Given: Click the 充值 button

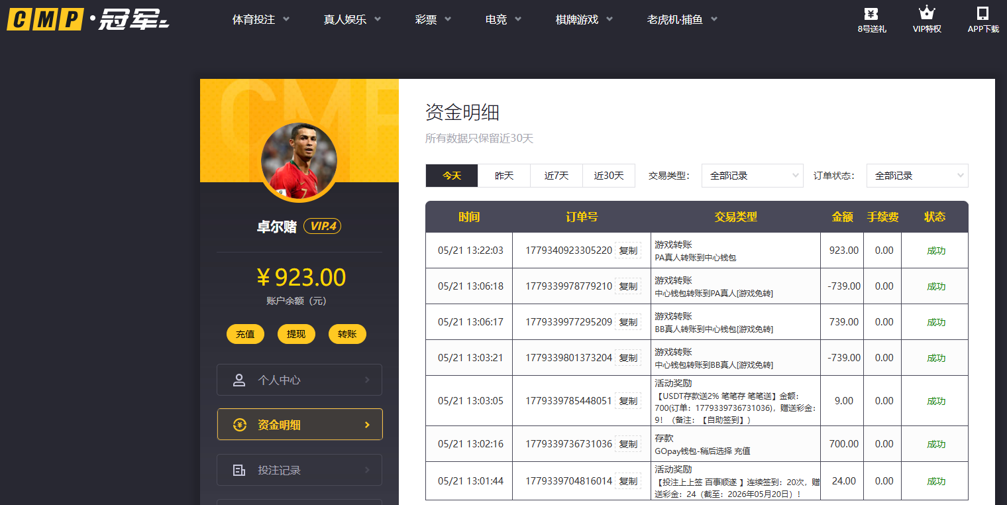Looking at the screenshot, I should pyautogui.click(x=245, y=334).
